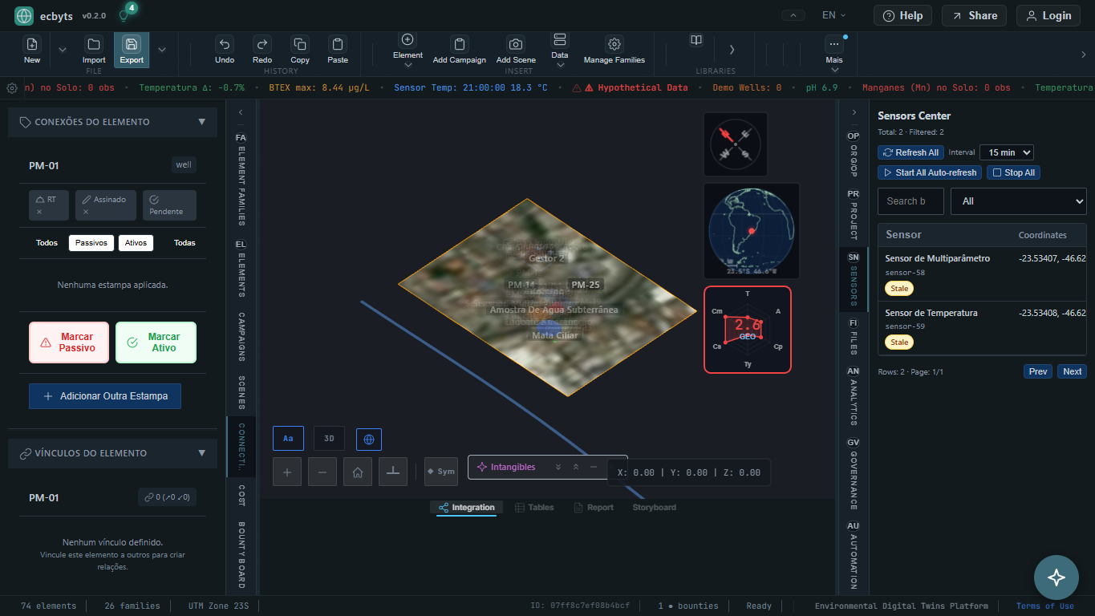Open the Import folder icon
The width and height of the screenshot is (1095, 616).
point(94,45)
